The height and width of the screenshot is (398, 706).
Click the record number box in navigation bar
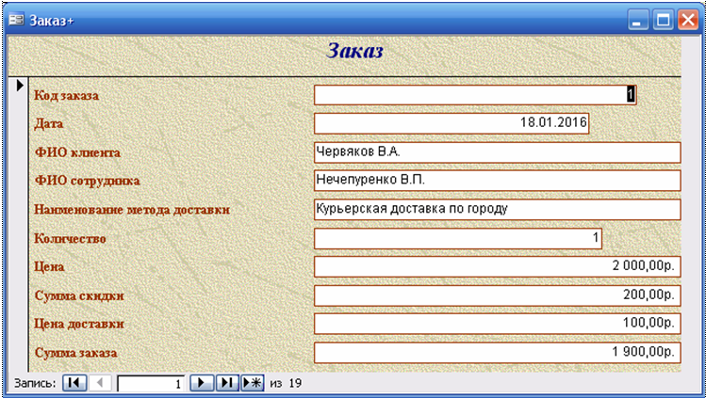[x=151, y=383]
